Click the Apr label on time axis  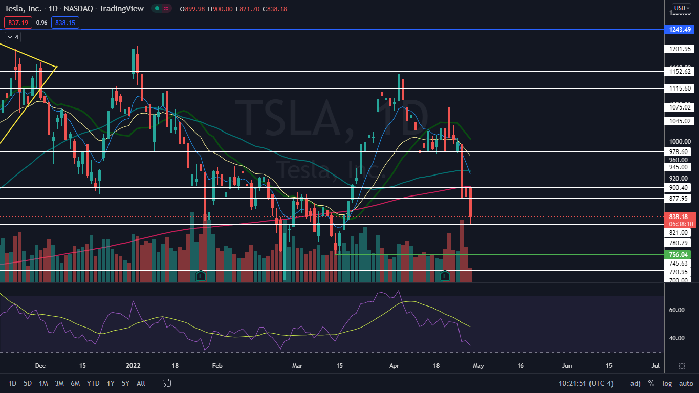394,366
